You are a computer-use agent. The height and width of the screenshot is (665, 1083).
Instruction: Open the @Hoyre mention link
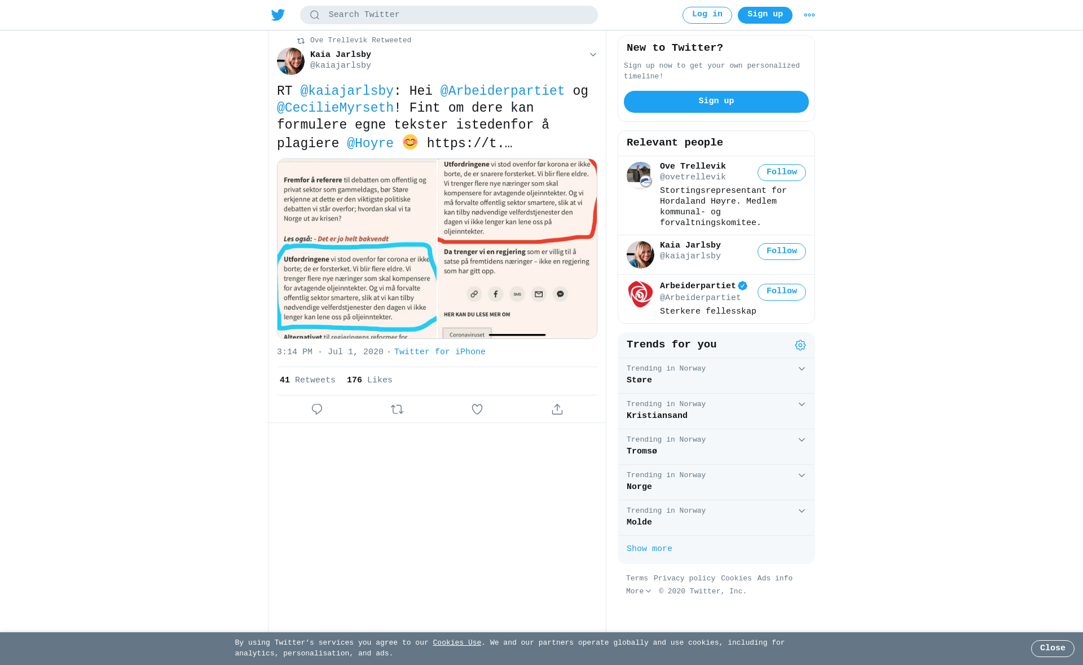coord(370,144)
